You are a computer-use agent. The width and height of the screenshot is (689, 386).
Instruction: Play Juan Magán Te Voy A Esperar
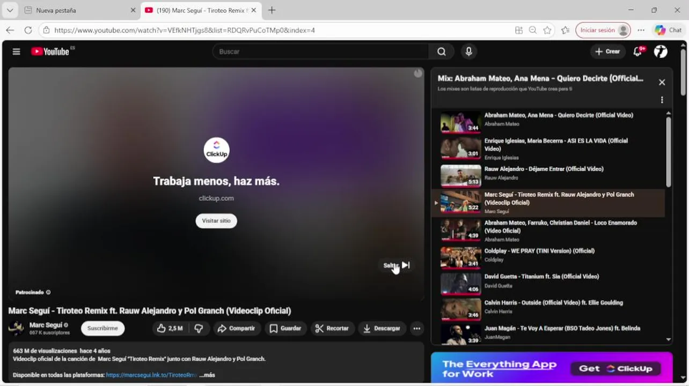click(x=548, y=333)
